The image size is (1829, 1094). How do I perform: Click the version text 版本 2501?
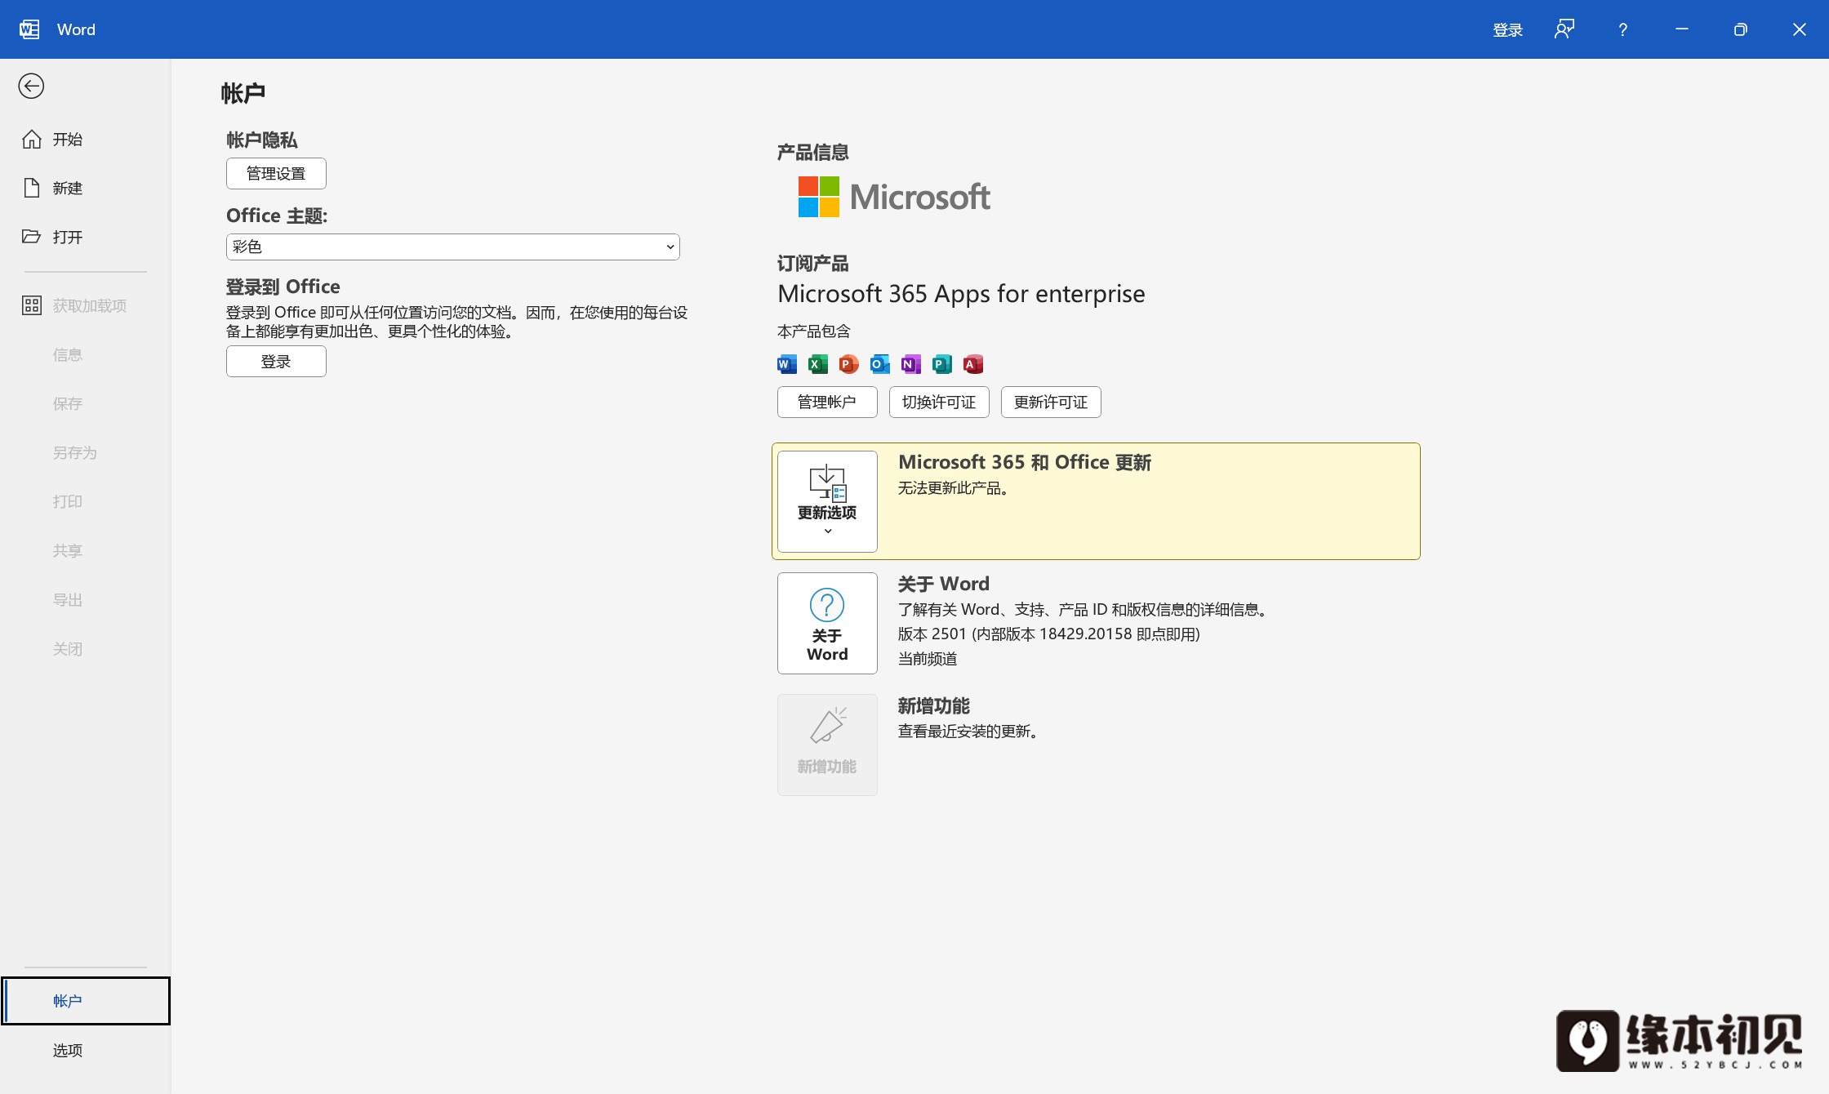tap(932, 634)
